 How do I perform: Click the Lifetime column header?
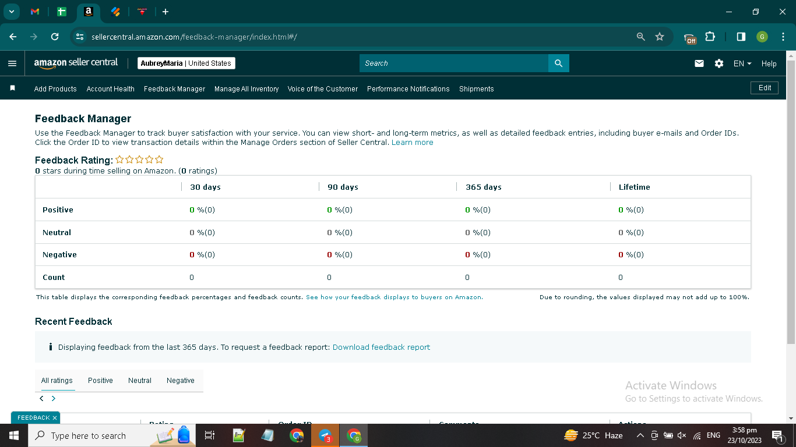[634, 187]
